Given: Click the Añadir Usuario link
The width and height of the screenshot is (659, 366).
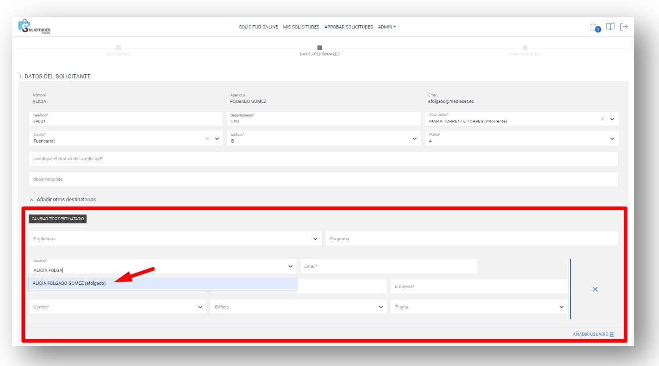Looking at the screenshot, I should pos(593,334).
